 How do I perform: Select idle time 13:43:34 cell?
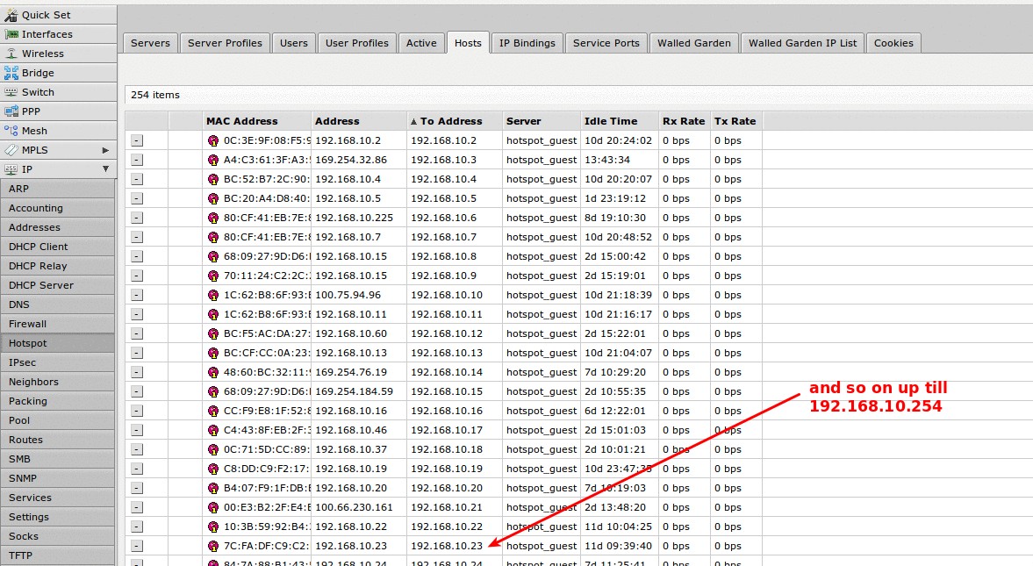coord(620,160)
